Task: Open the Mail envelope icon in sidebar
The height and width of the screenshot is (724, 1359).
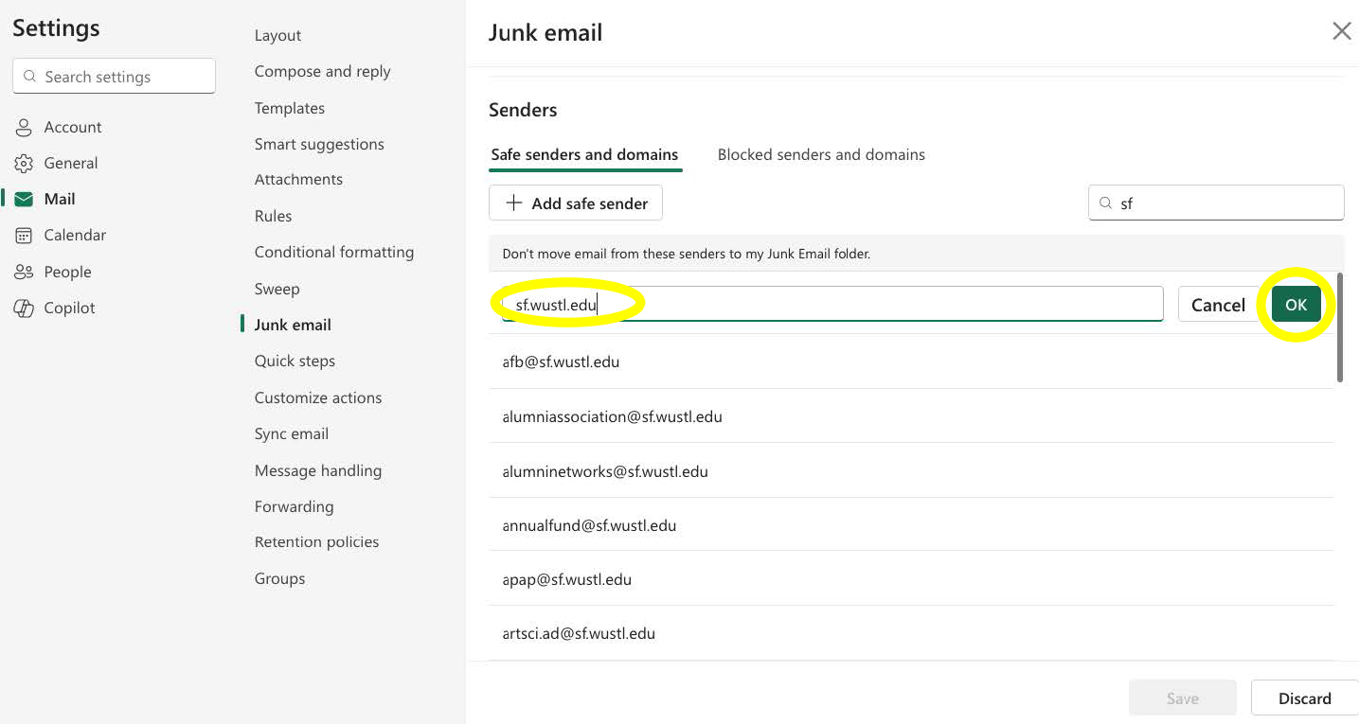Action: [24, 199]
